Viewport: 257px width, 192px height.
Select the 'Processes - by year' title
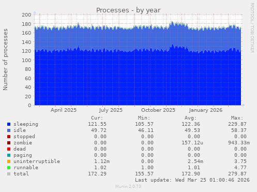click(128, 10)
